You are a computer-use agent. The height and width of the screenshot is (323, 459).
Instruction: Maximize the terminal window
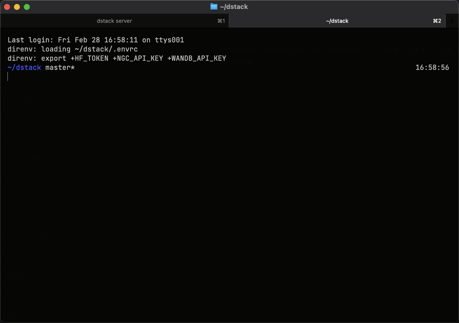click(27, 7)
